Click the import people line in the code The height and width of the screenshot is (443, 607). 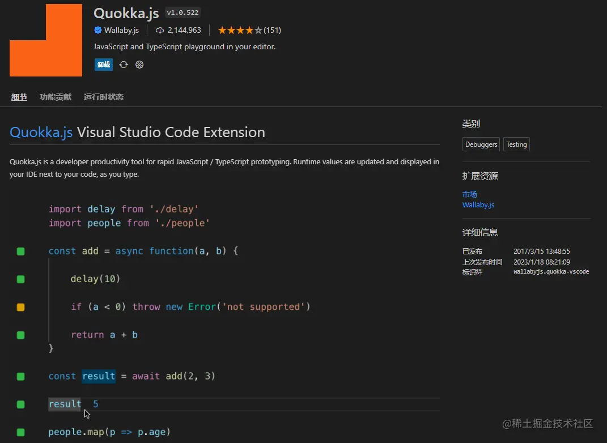click(129, 223)
